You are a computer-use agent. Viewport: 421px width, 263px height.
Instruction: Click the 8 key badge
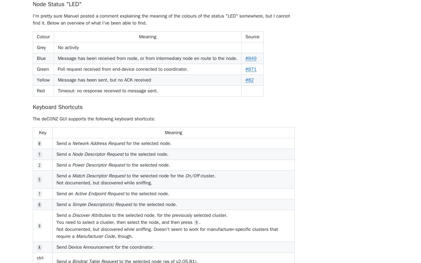[x=39, y=205]
